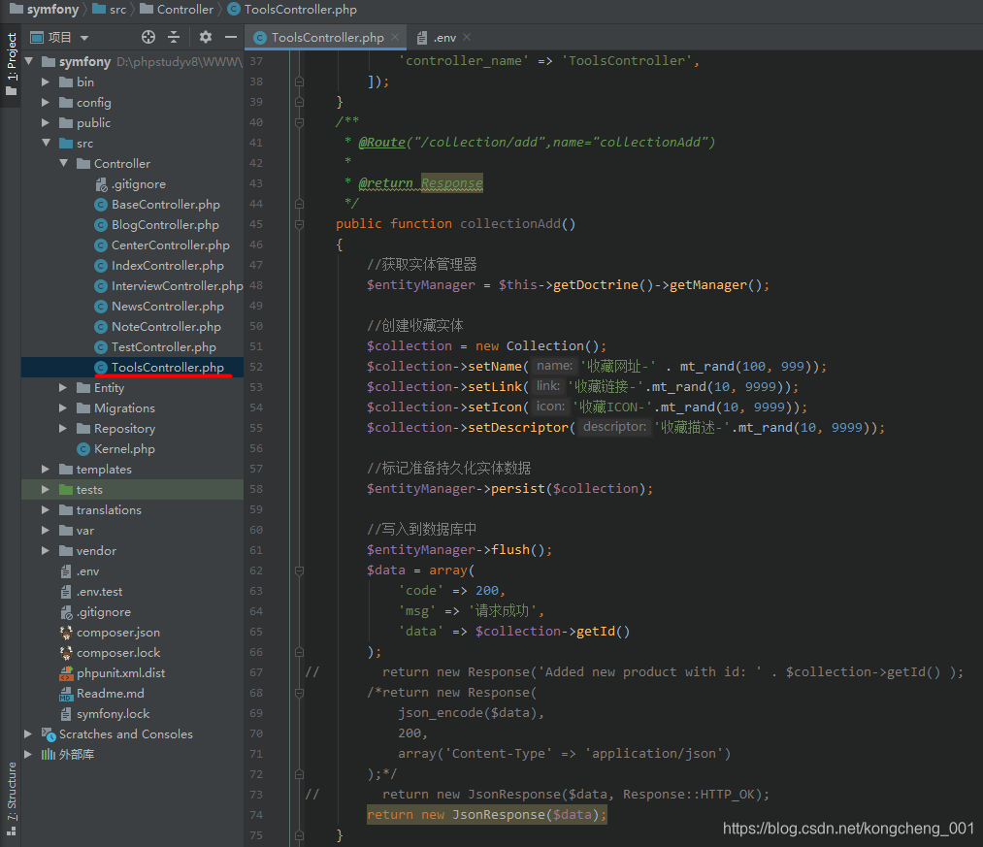
Task: Select BlogController.php in tree
Action: tap(156, 224)
